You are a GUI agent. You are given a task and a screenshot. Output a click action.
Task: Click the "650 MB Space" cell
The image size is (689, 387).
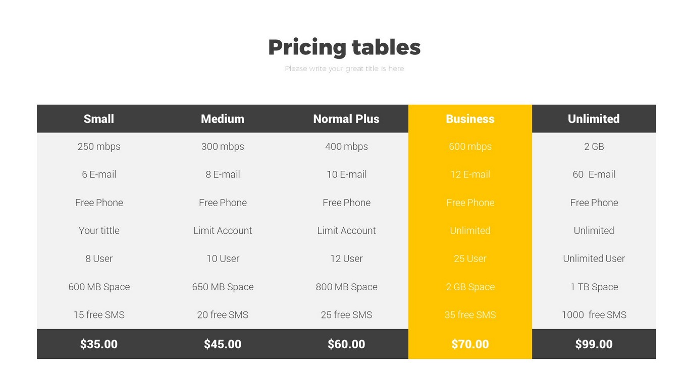coord(223,287)
